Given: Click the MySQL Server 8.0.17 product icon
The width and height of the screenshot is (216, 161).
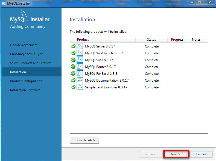Looking at the screenshot, I should point(80,46).
